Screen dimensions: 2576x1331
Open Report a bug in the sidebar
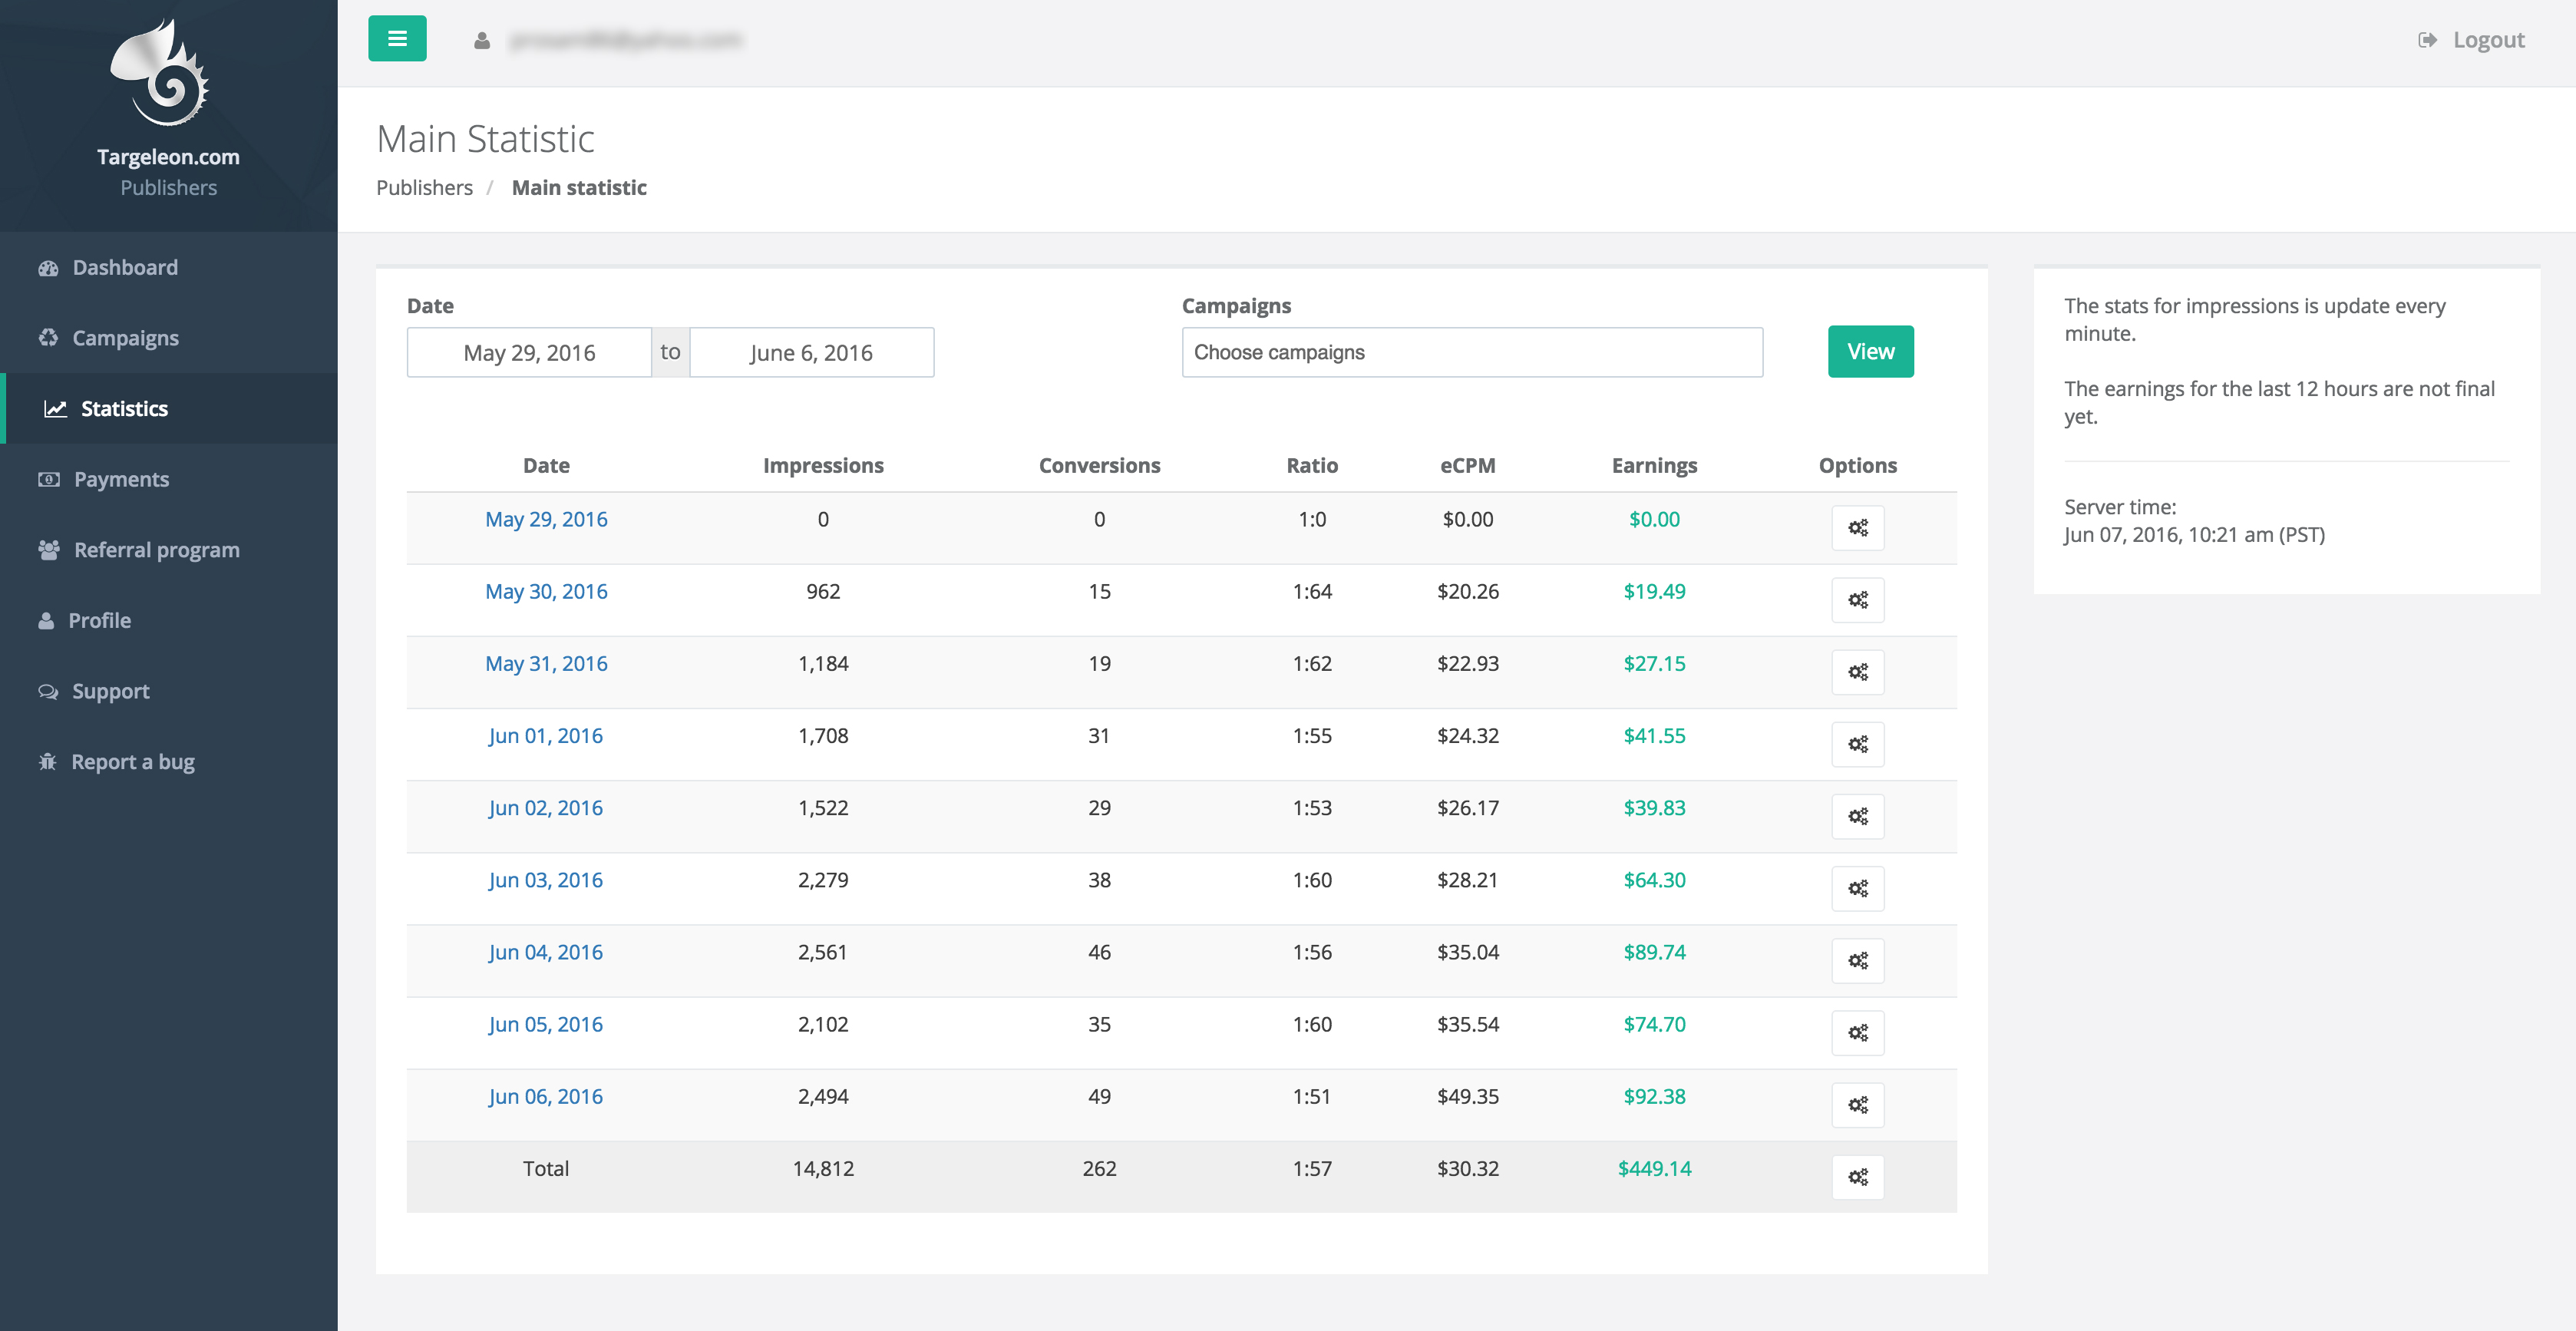pyautogui.click(x=132, y=762)
